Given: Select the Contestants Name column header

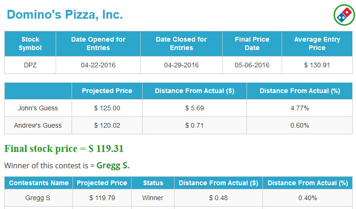Looking at the screenshot, I should click(x=39, y=183).
